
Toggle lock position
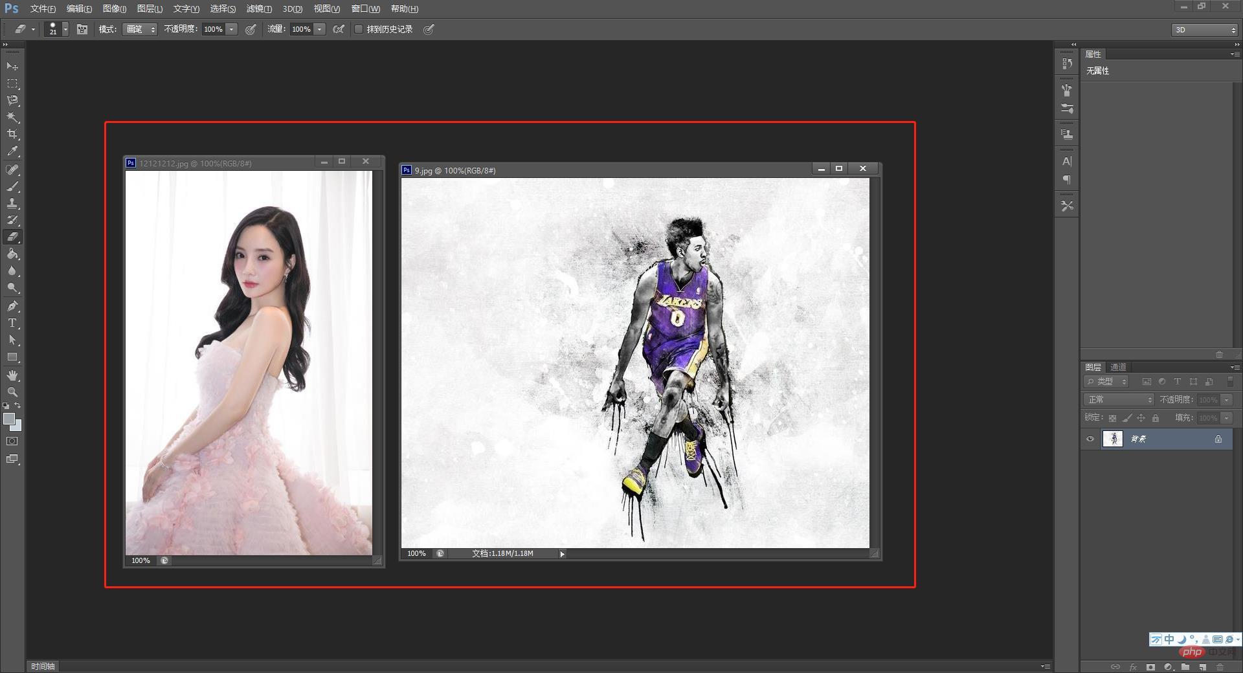coord(1141,418)
